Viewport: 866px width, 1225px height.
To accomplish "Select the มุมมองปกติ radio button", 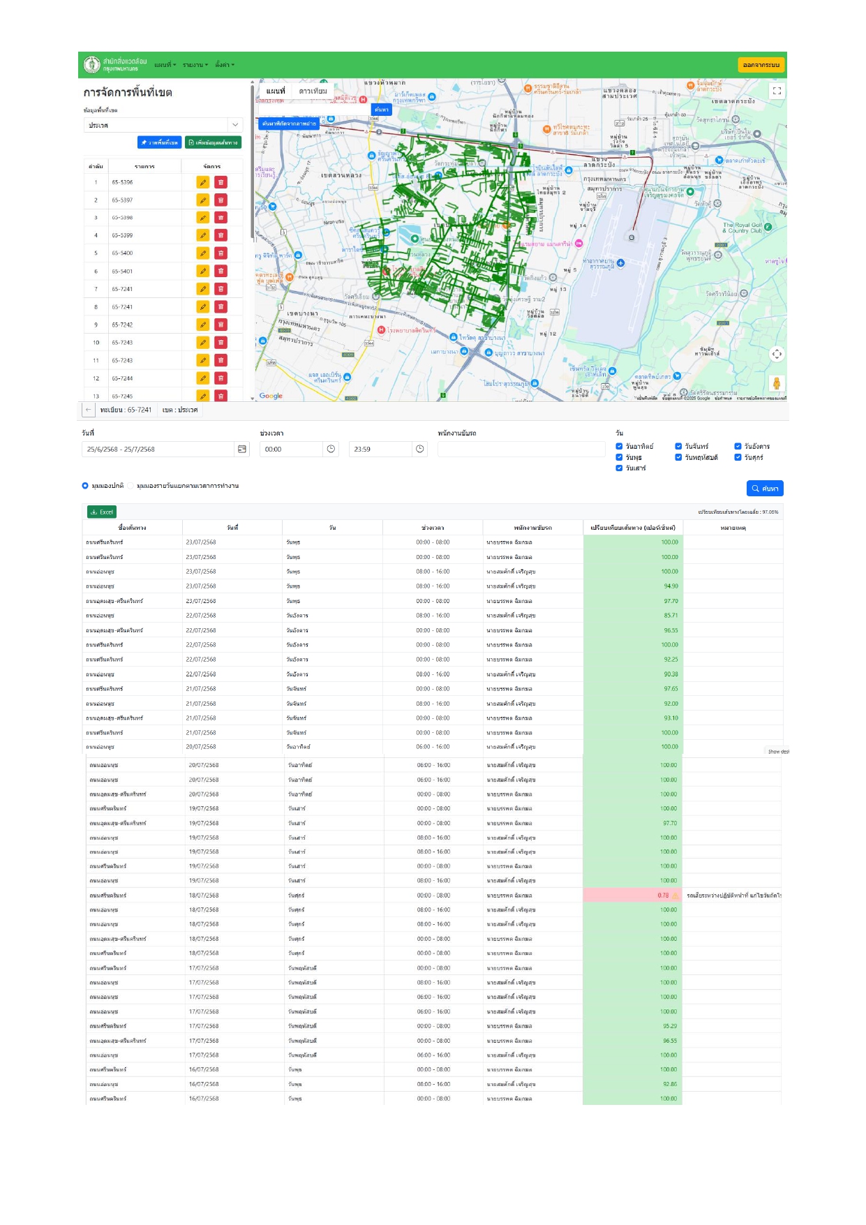I will click(85, 486).
